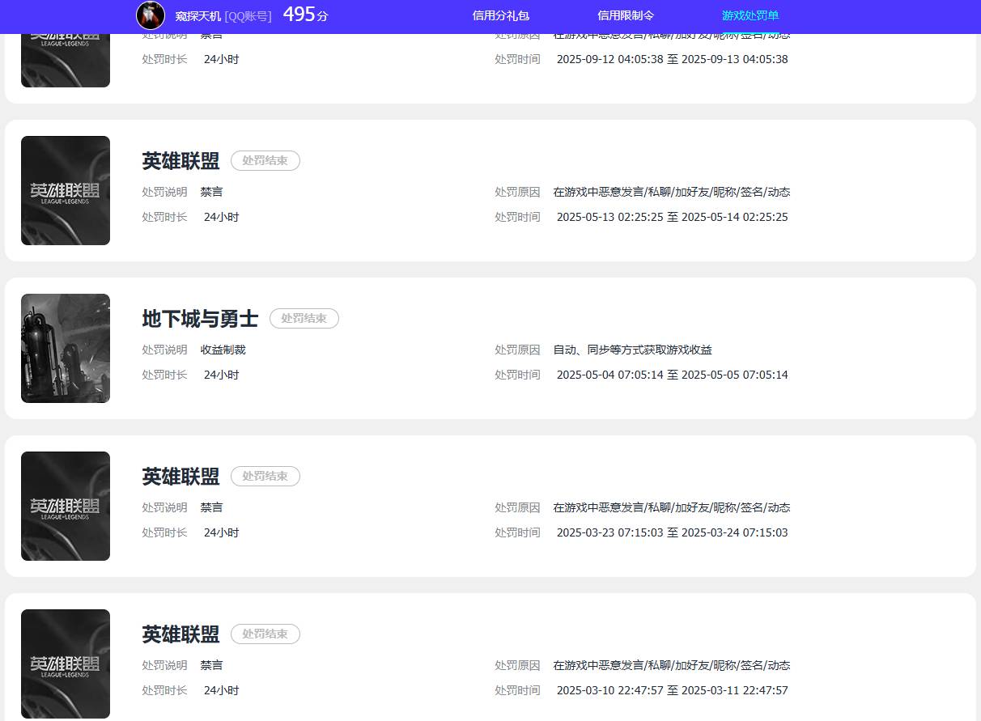Click the 处罚结束 badge on the second 英雄联盟 record
The width and height of the screenshot is (981, 721).
(265, 160)
